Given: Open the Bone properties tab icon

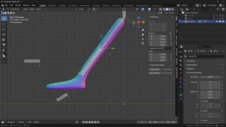Looking at the screenshot, I should [x=180, y=95].
